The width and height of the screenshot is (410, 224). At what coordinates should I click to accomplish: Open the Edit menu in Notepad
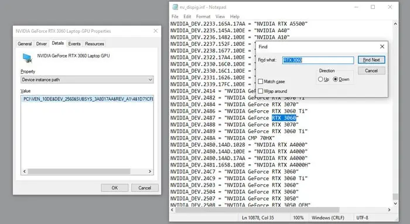coord(187,16)
